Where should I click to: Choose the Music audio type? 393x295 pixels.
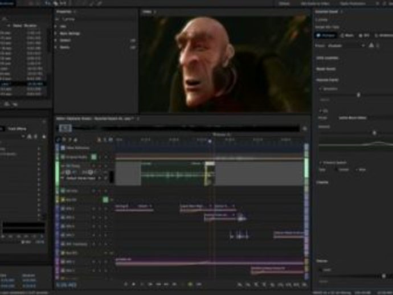pyautogui.click(x=347, y=35)
